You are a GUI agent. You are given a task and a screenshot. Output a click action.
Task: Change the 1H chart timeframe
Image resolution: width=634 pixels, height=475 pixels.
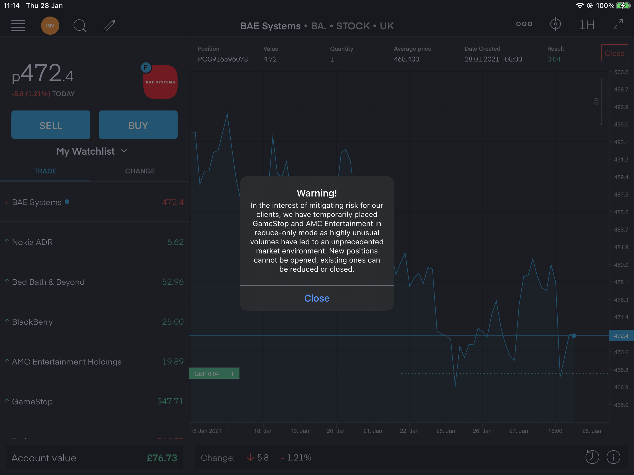[586, 25]
